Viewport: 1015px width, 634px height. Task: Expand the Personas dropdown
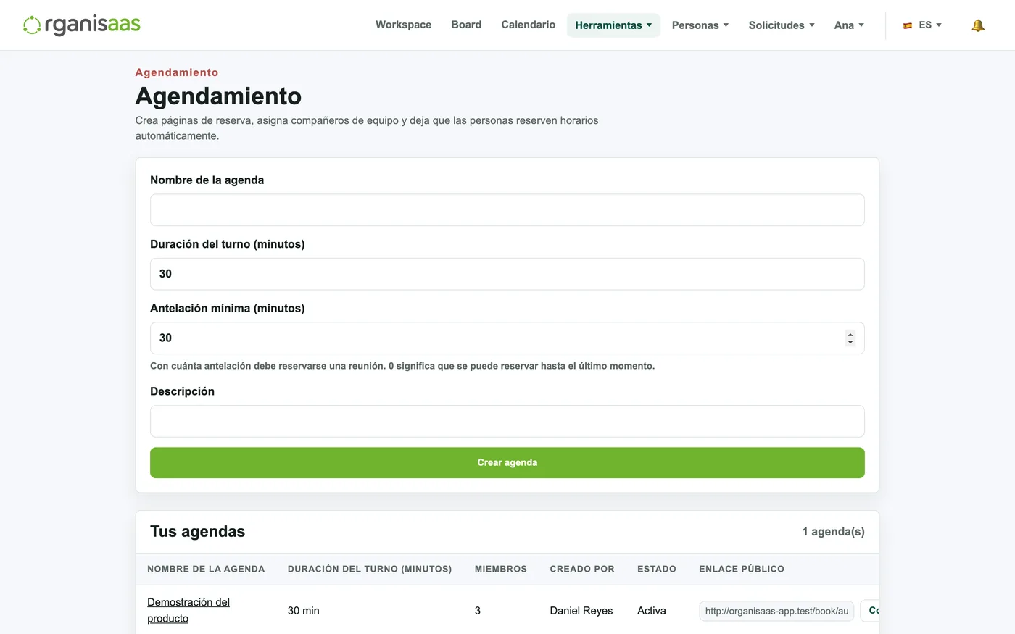[700, 25]
